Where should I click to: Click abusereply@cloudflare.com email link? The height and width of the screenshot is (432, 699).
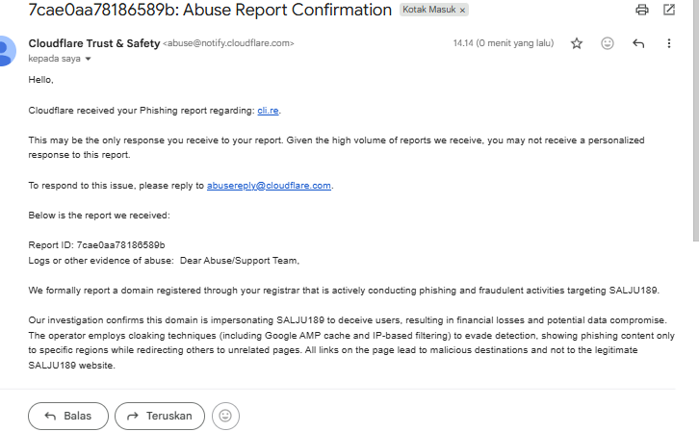point(269,186)
